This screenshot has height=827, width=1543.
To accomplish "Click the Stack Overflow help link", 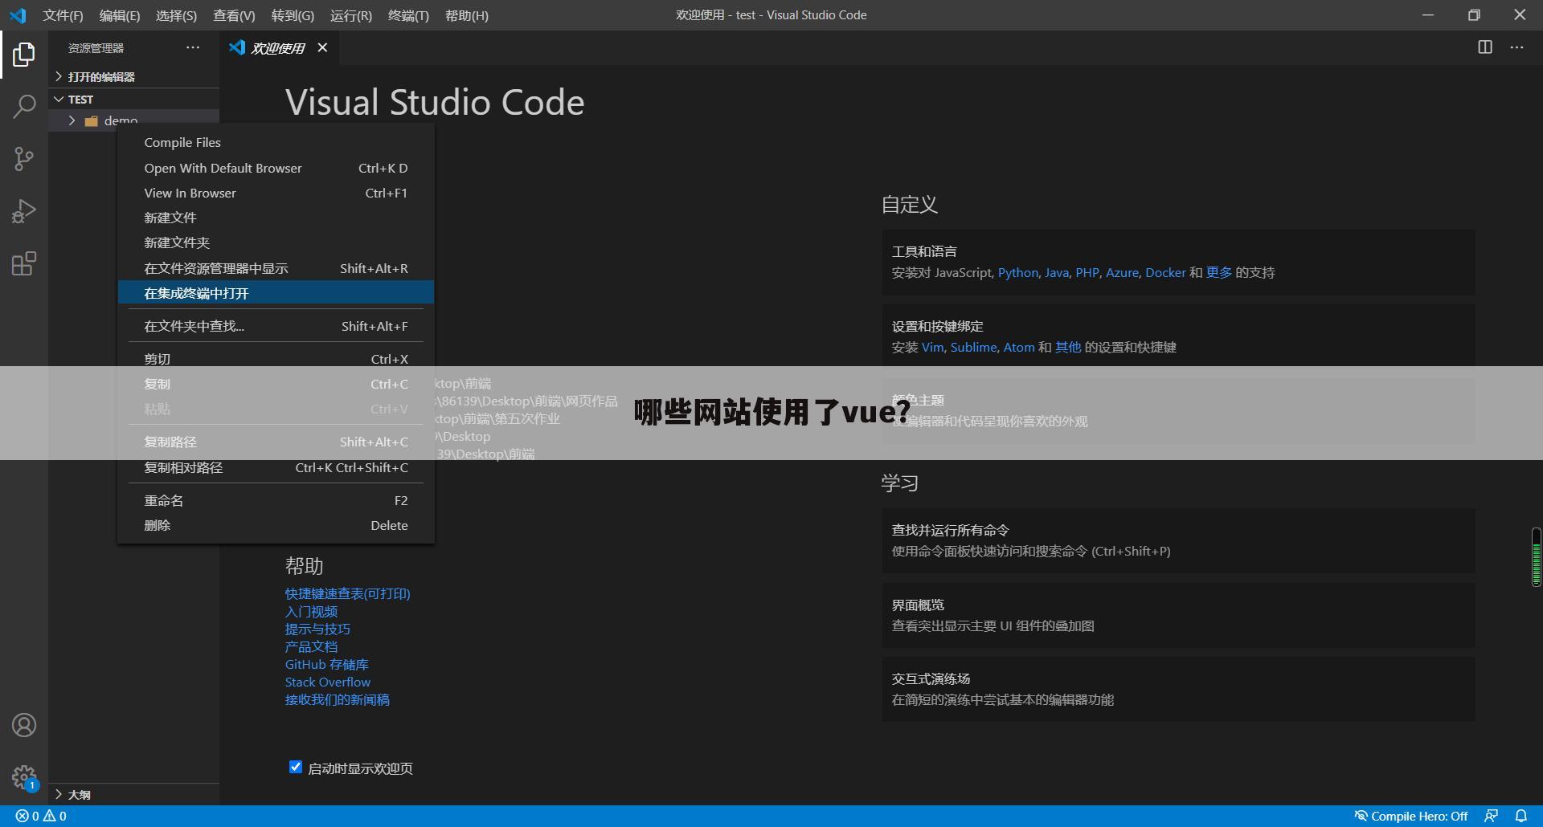I will pos(327,682).
